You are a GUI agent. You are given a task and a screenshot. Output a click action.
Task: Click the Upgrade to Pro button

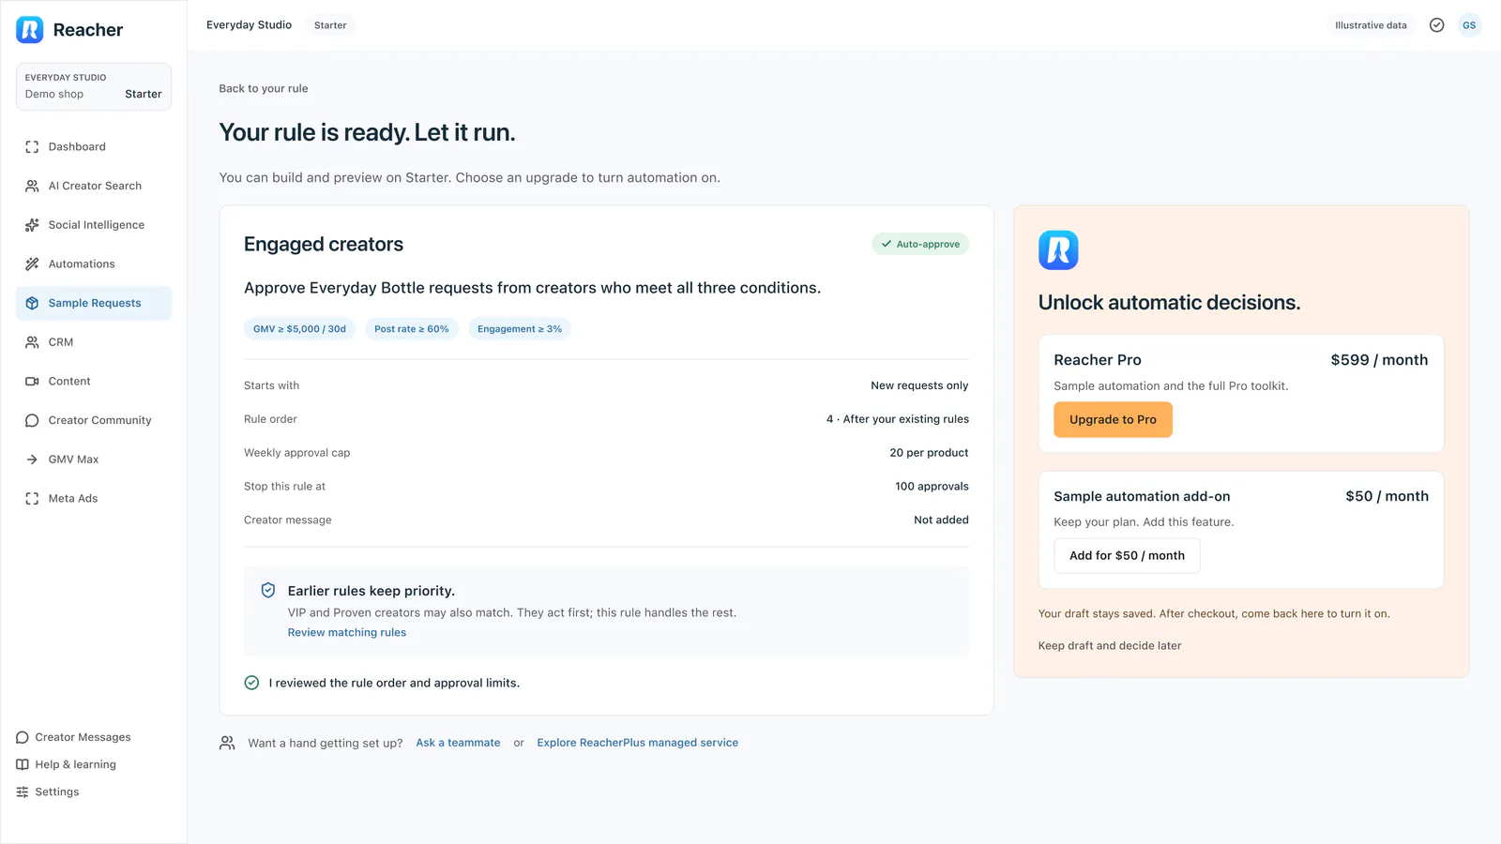pyautogui.click(x=1113, y=419)
